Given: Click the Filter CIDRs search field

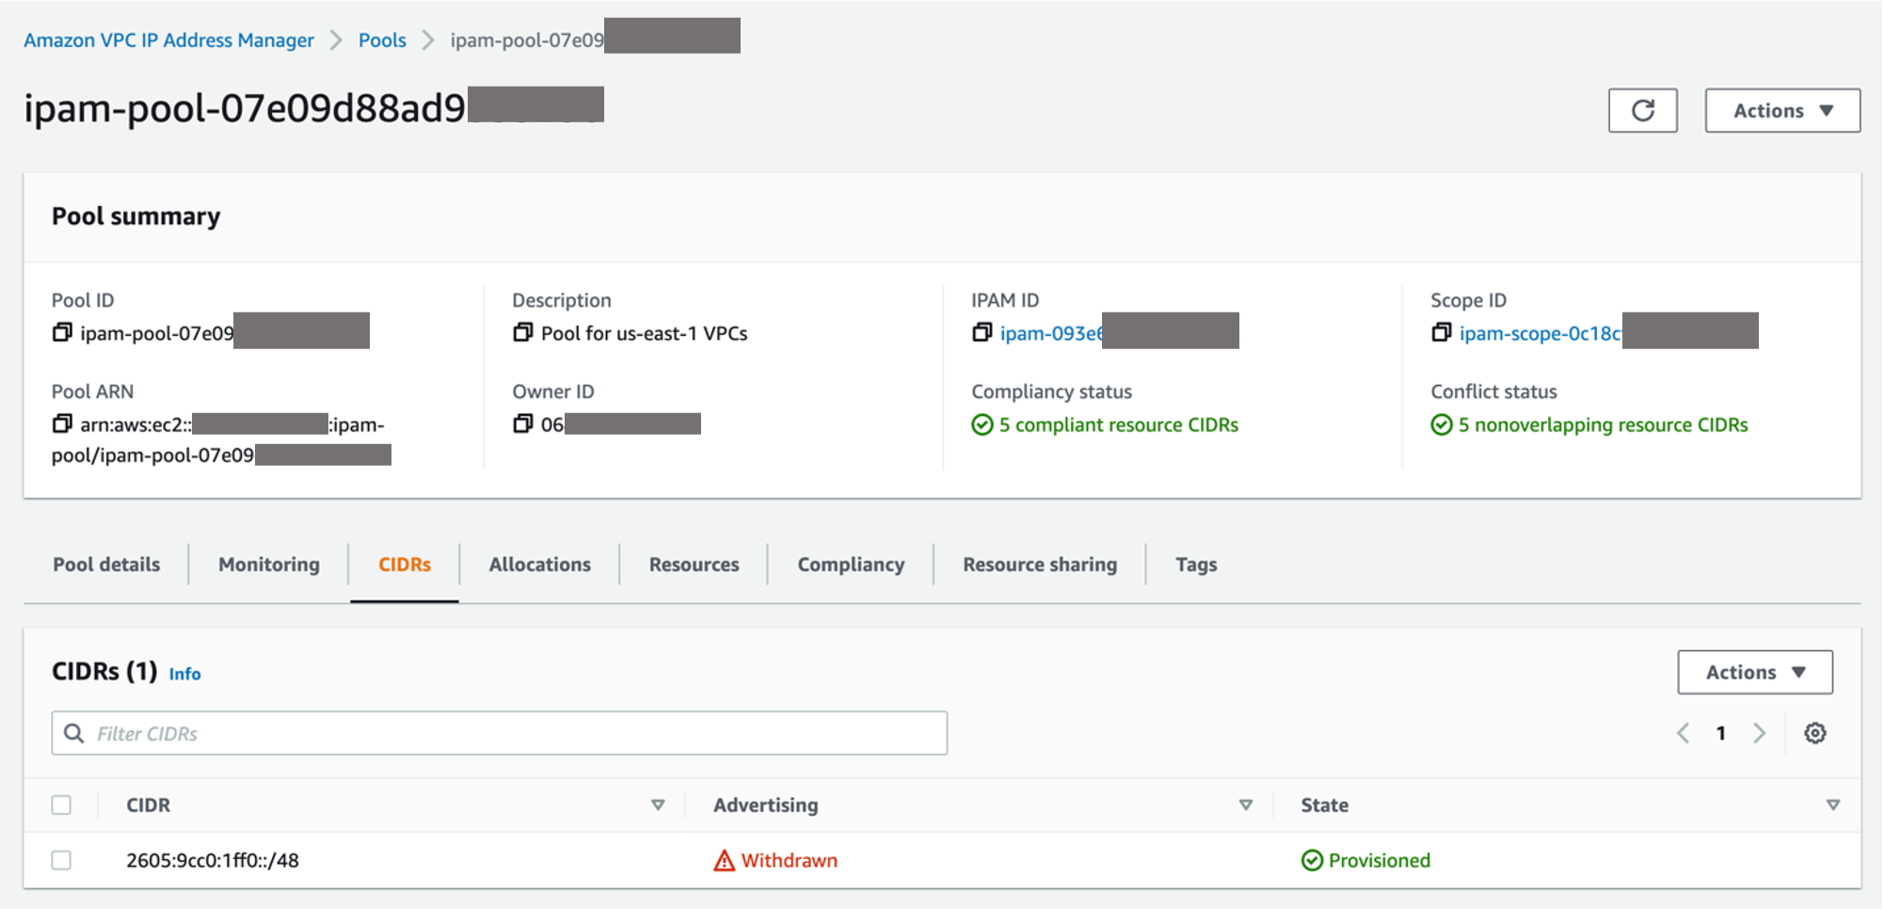Looking at the screenshot, I should (500, 733).
